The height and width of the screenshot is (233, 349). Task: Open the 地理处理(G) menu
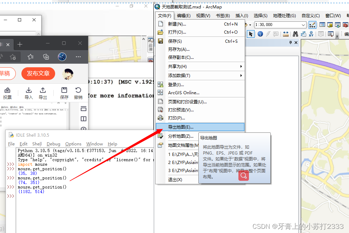click(284, 15)
